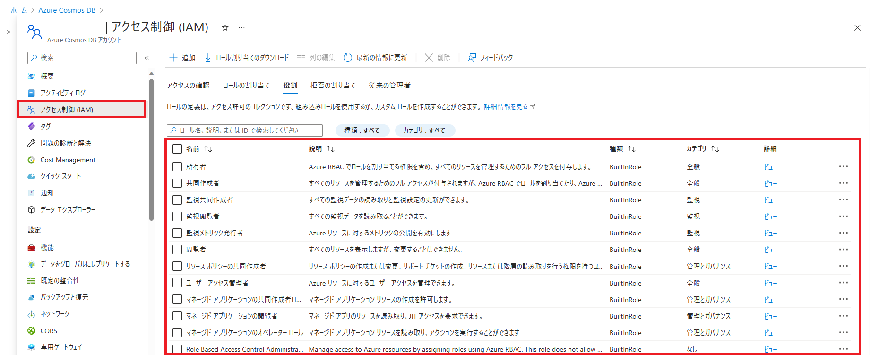Open 既定の整合性 setting
The image size is (870, 355).
pos(60,281)
